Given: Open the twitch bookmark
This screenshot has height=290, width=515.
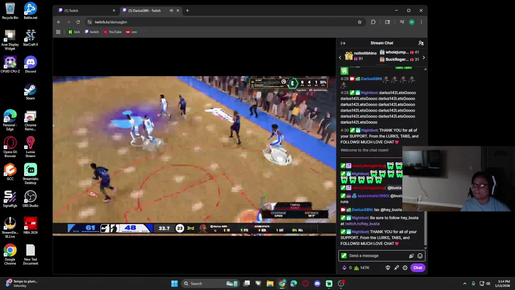Looking at the screenshot, I should point(92,32).
